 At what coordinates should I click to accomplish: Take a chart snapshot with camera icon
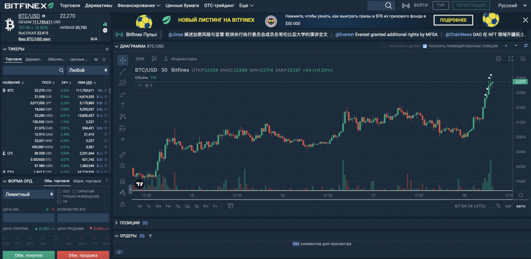click(x=523, y=59)
